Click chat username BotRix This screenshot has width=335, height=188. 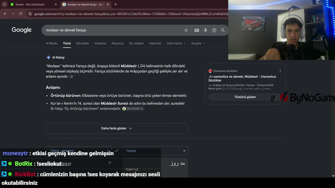tap(24, 164)
